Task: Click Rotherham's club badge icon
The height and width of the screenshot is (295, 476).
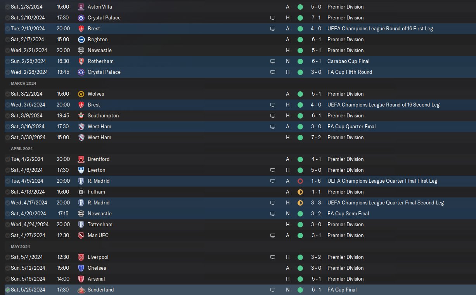Action: coord(81,61)
